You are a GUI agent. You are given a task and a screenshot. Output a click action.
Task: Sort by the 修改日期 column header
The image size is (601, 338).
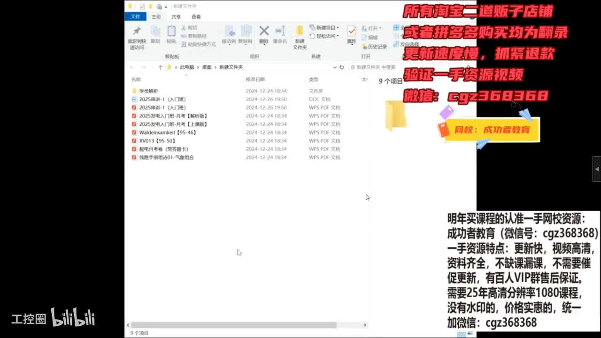255,79
